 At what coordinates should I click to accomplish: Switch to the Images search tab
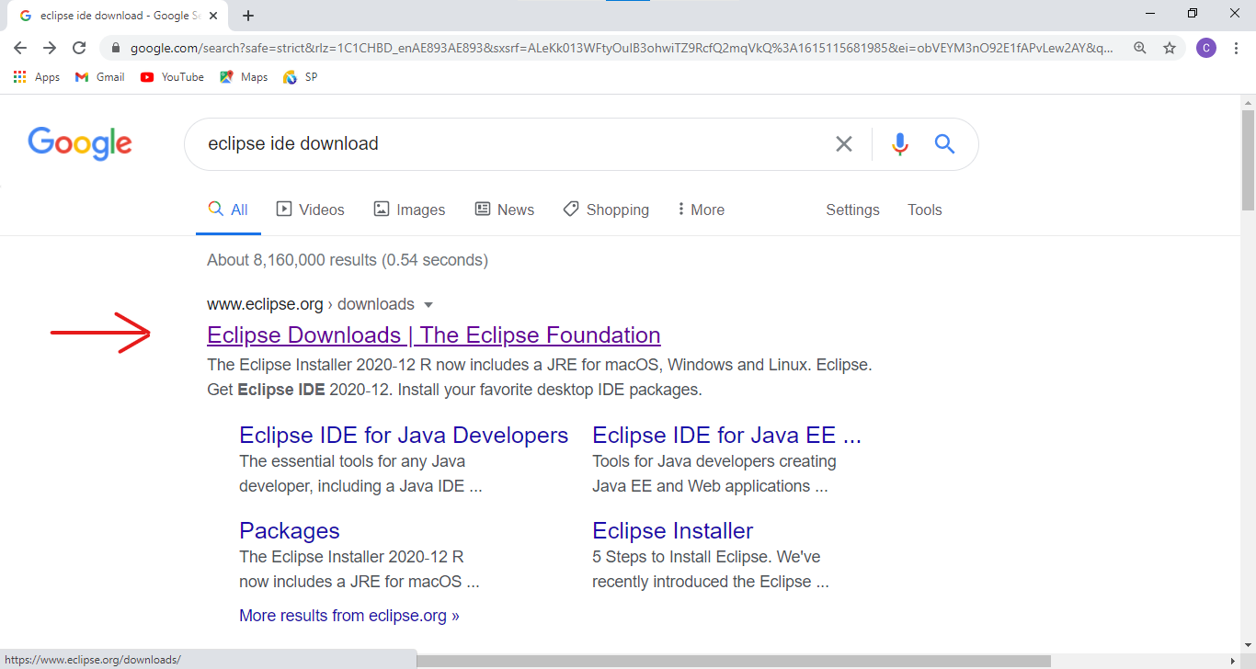click(x=409, y=210)
